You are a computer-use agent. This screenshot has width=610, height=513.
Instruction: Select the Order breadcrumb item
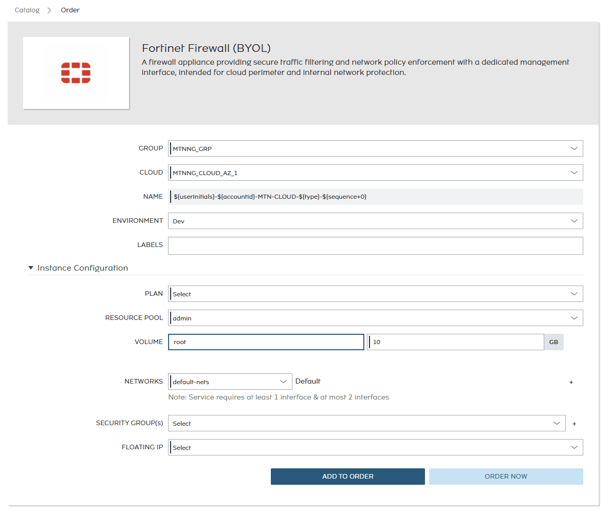click(x=70, y=10)
